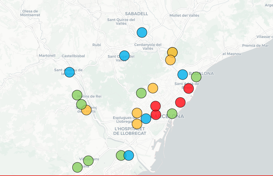The image size is (273, 176).
Task: Click the blue marker left of Badalona
Action: [182, 75]
